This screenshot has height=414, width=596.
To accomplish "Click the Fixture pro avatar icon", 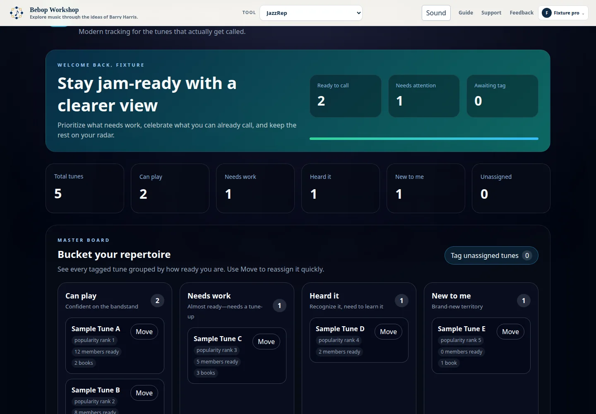I will (x=547, y=13).
